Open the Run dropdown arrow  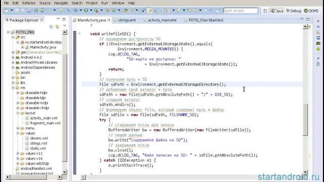[x=91, y=11]
